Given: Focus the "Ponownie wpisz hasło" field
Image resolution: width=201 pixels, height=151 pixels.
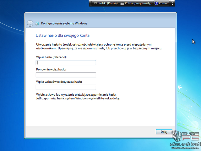Looking at the screenshot, I should pyautogui.click(x=66, y=75).
